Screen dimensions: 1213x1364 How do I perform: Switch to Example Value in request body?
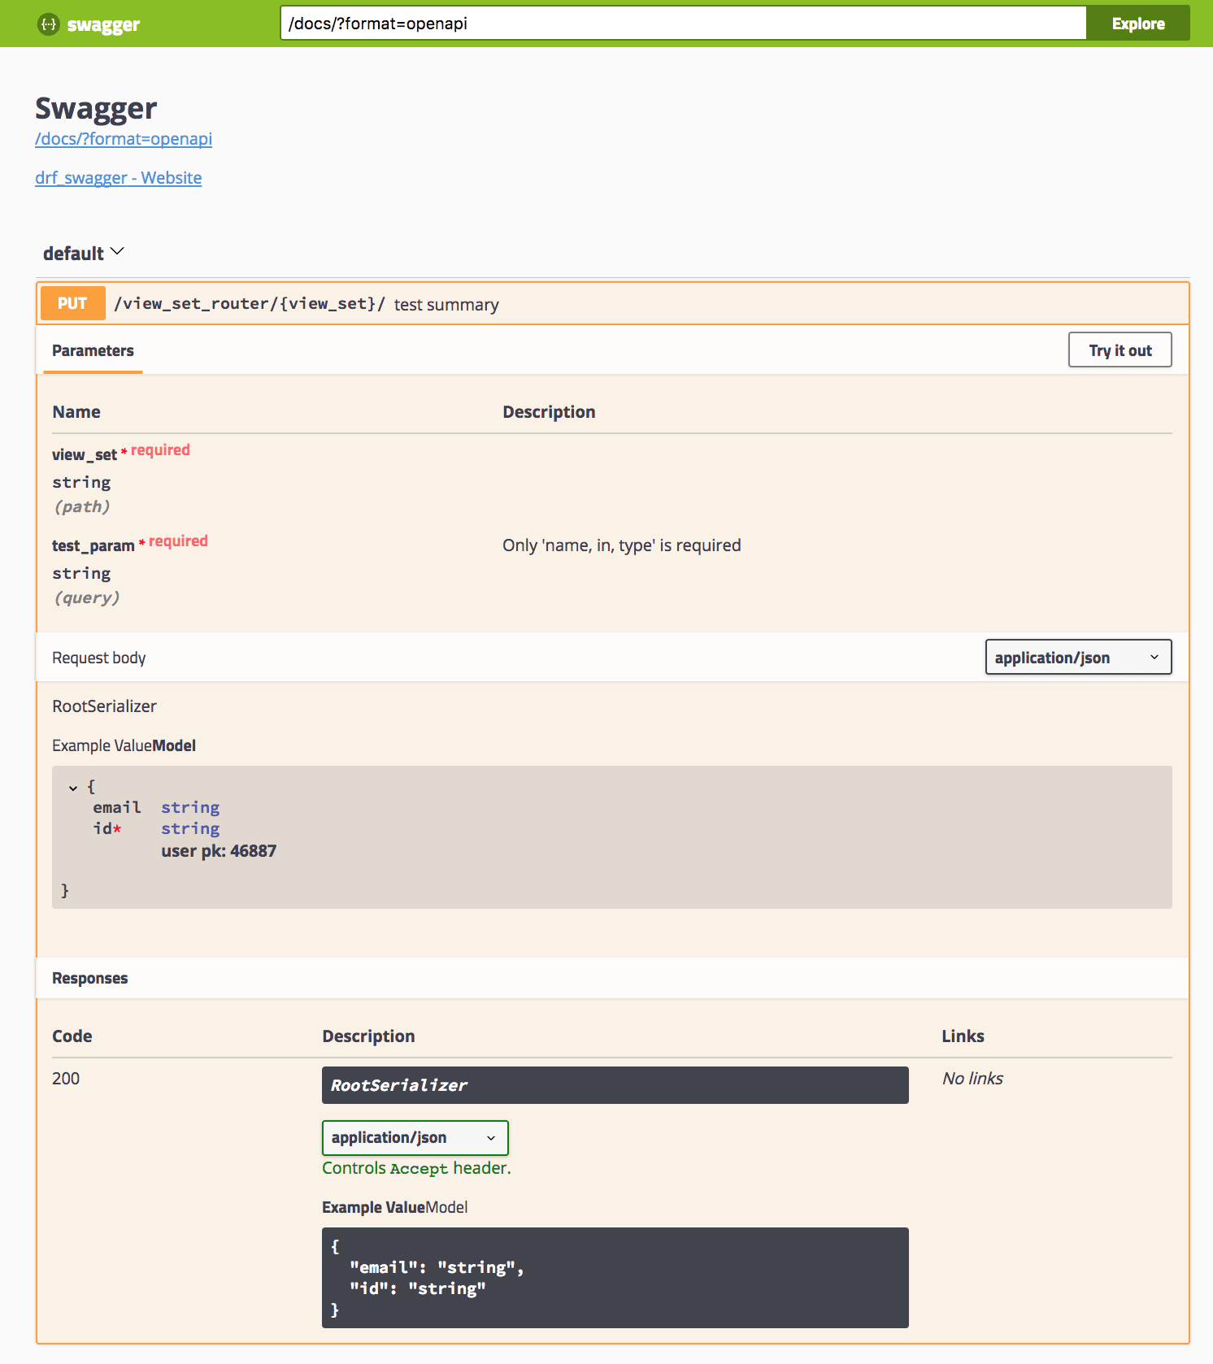[x=102, y=745]
